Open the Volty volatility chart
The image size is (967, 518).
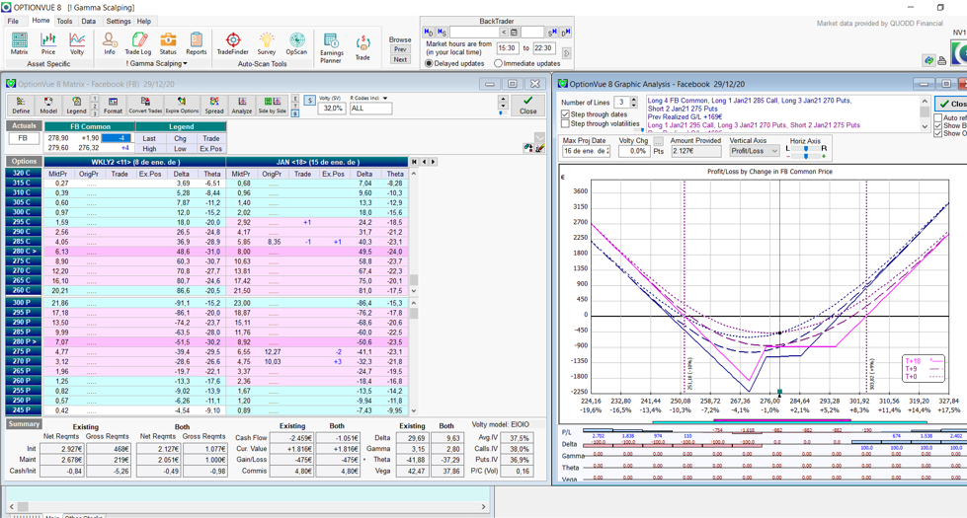[76, 43]
